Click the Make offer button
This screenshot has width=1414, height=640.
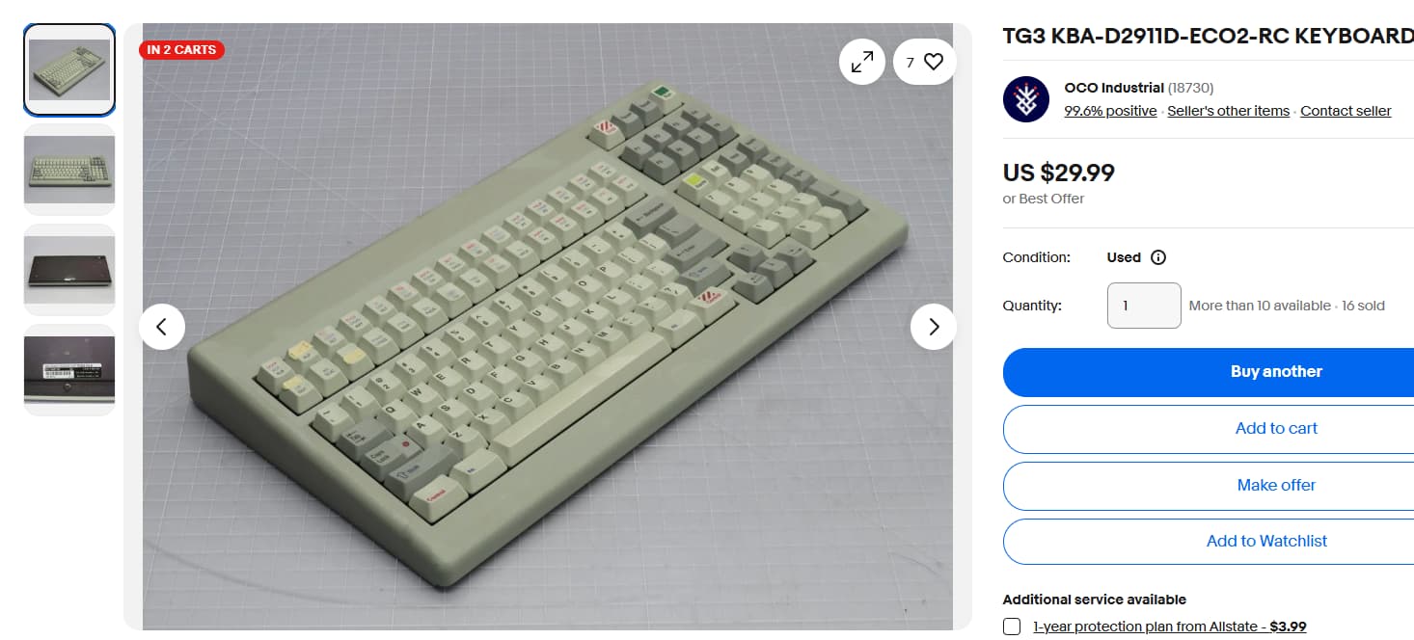point(1276,486)
